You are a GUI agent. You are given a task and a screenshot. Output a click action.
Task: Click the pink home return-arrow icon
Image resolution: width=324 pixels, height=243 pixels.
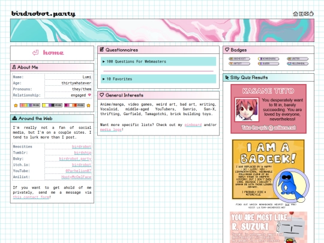click(35, 53)
